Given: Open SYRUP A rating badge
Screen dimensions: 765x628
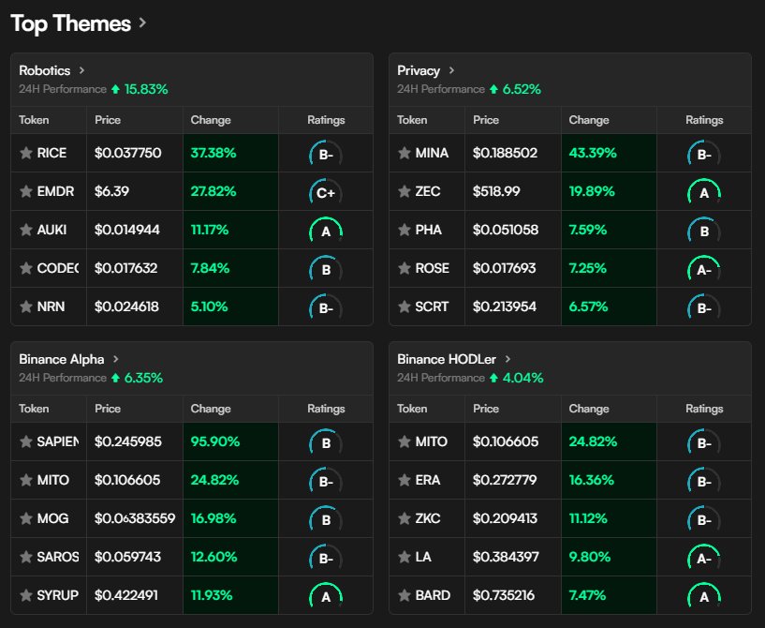Looking at the screenshot, I should (x=326, y=597).
